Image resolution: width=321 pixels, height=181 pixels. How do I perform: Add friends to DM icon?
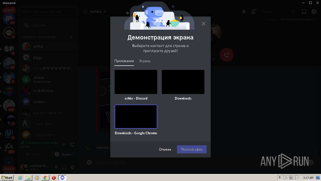click(254, 12)
